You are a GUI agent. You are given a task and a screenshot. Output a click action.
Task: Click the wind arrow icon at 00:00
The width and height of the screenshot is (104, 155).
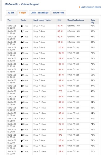point(22,151)
